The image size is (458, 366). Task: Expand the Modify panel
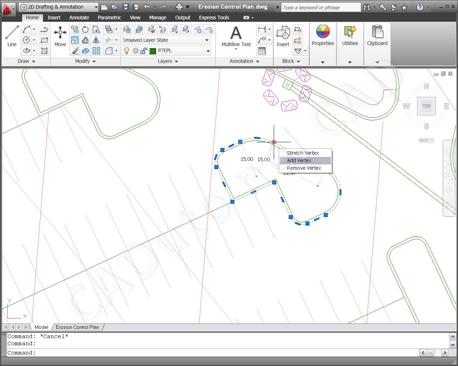click(x=85, y=61)
